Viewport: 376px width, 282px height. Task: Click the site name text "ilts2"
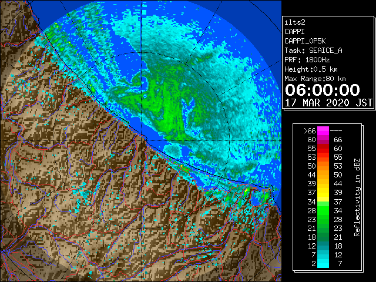pyautogui.click(x=295, y=22)
